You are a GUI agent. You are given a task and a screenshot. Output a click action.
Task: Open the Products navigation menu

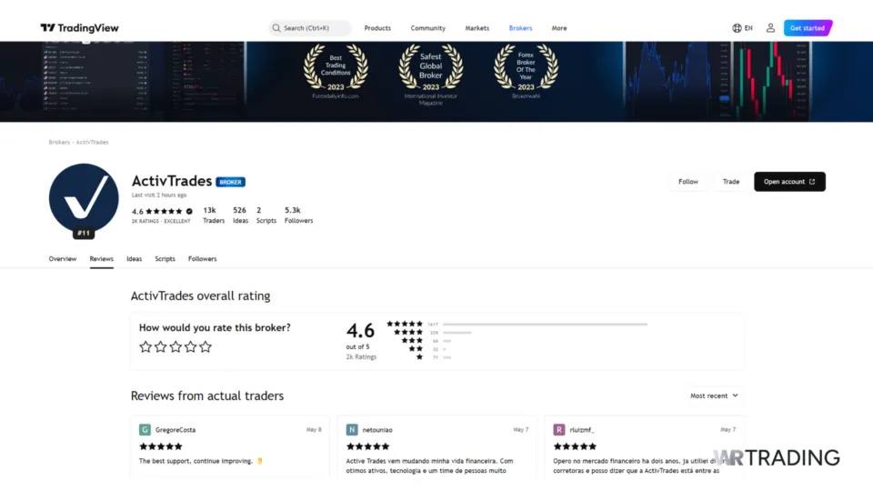377,28
